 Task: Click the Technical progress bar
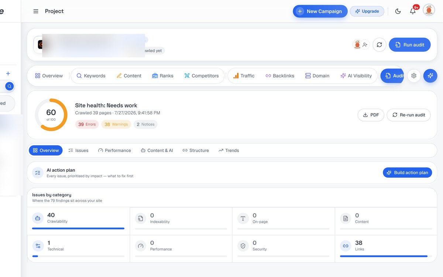point(78,256)
